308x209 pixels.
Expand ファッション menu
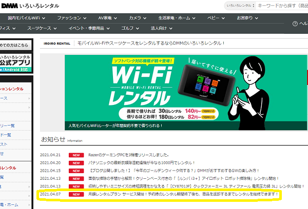(x=72, y=18)
